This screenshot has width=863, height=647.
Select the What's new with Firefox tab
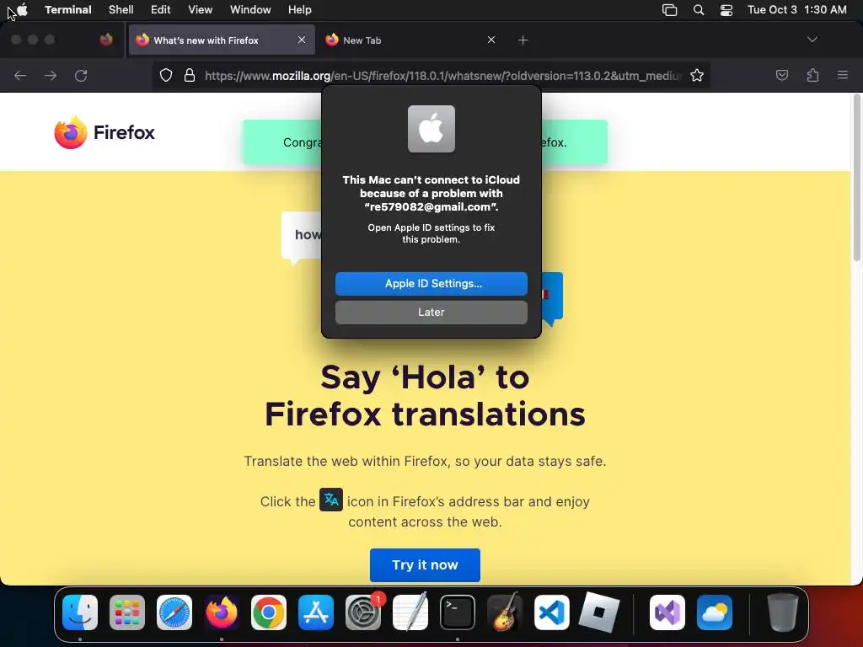(222, 40)
